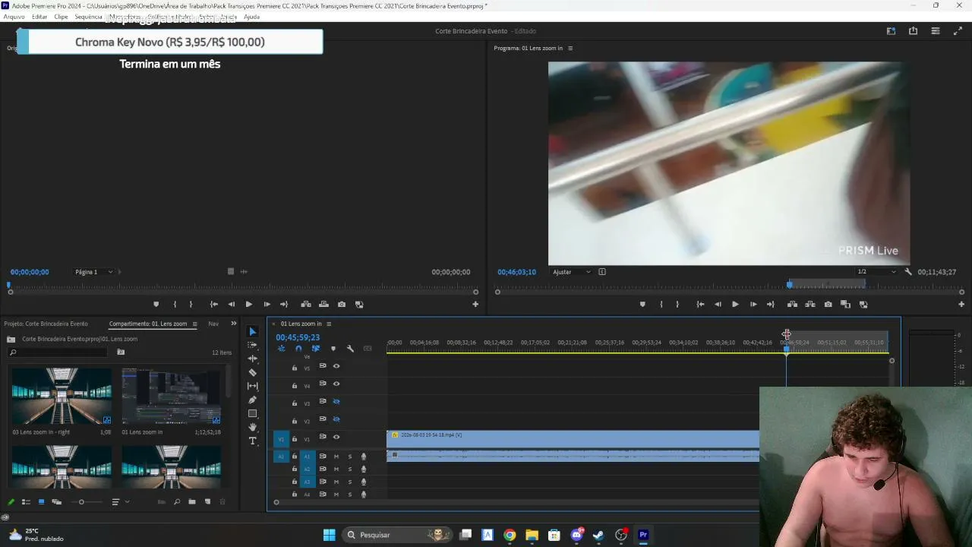Click the Find magnifier in project panel footer

(177, 502)
